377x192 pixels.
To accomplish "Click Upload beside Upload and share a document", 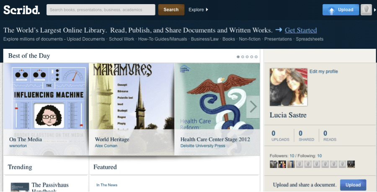I will 353,185.
